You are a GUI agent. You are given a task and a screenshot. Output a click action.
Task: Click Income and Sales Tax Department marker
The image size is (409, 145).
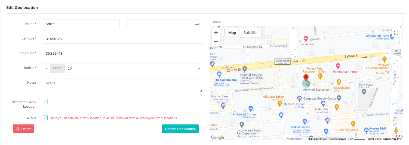click(x=242, y=125)
